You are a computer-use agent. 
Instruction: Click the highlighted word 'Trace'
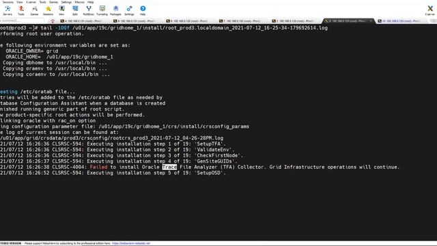169,167
